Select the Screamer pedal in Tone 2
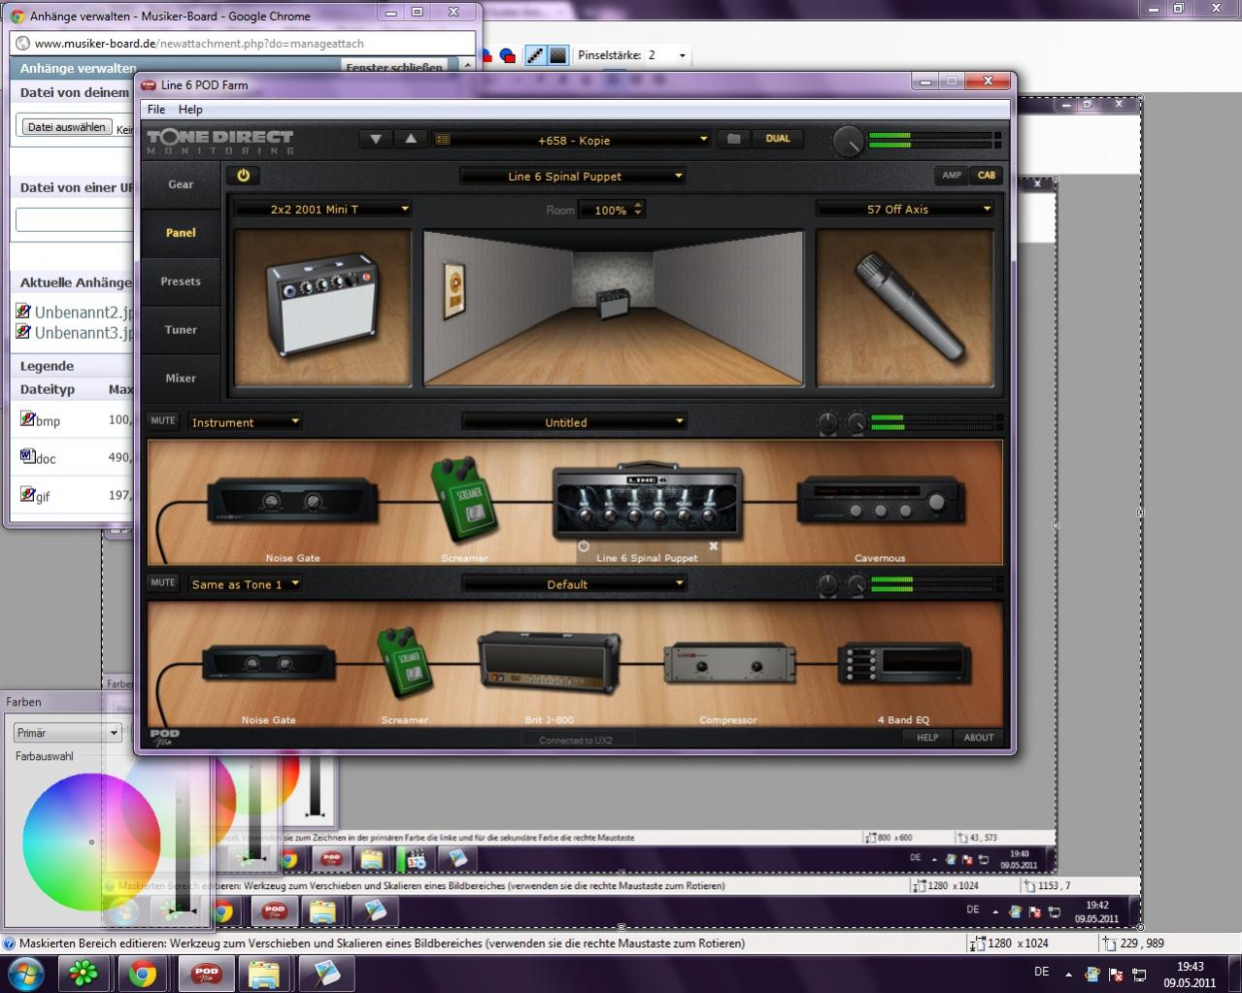The width and height of the screenshot is (1242, 993). coord(405,662)
